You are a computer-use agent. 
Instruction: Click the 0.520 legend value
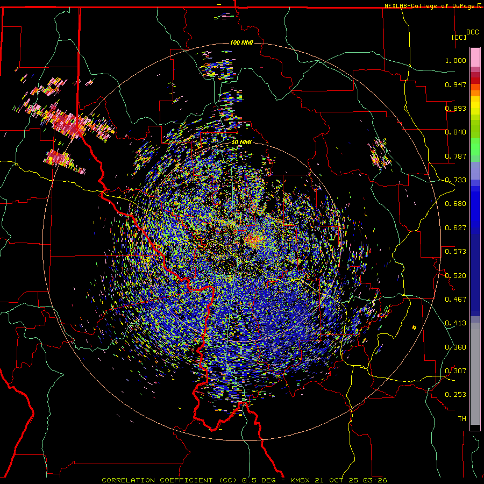pos(455,276)
